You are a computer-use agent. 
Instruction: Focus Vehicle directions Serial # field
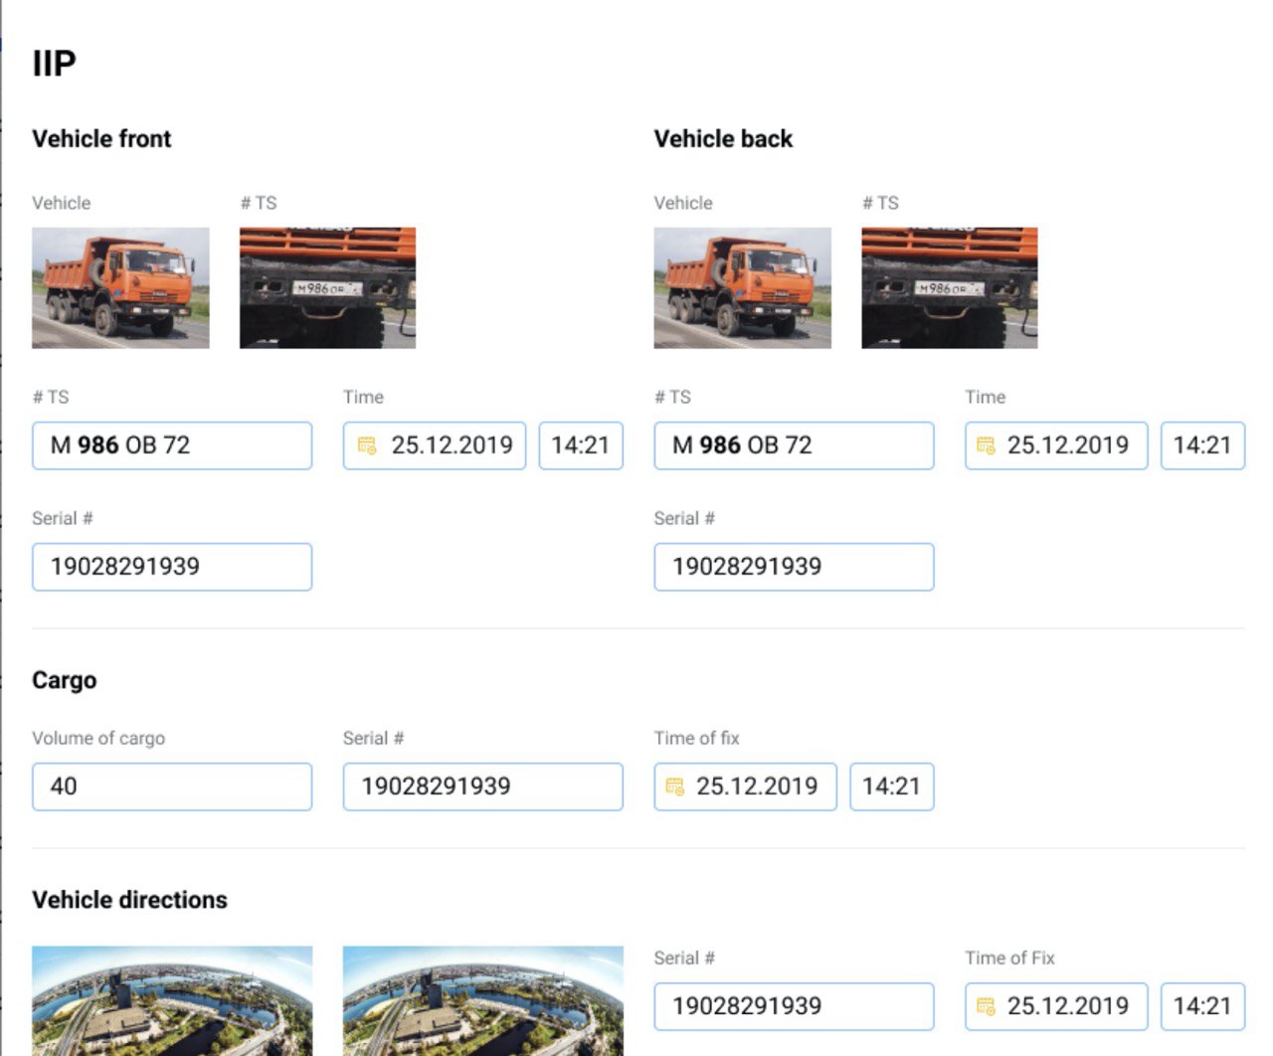(794, 1006)
